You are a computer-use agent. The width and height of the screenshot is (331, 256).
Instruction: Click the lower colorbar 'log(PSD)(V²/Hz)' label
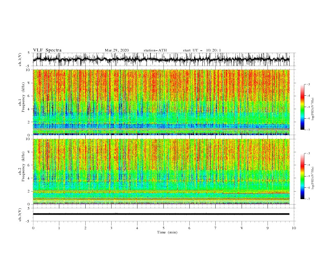click(313, 178)
